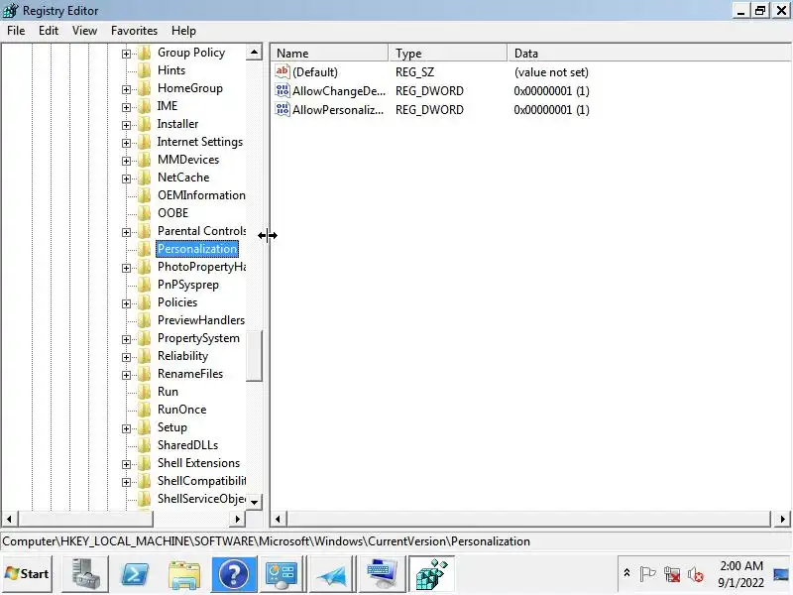Click the ShellServiceObjects folder icon

click(145, 499)
